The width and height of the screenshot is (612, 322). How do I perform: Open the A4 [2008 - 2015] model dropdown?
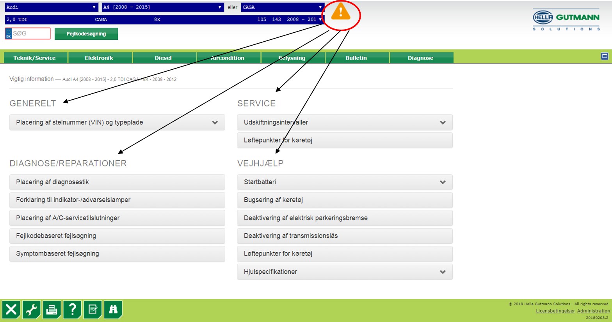(162, 7)
